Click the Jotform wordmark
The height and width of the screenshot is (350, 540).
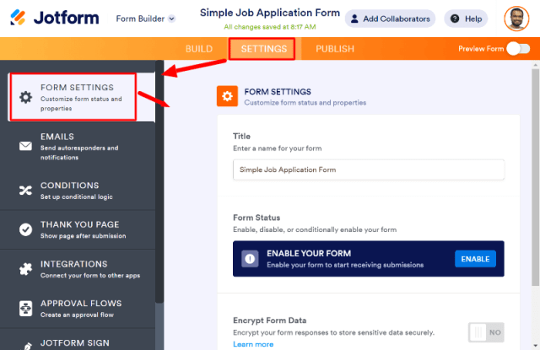[67, 18]
